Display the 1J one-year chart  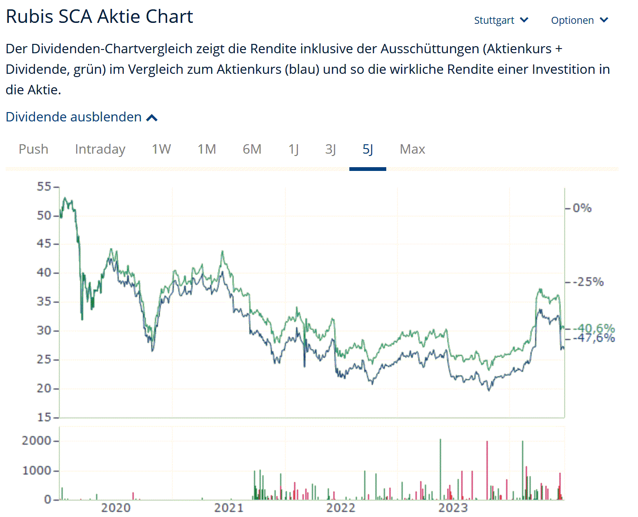(293, 149)
